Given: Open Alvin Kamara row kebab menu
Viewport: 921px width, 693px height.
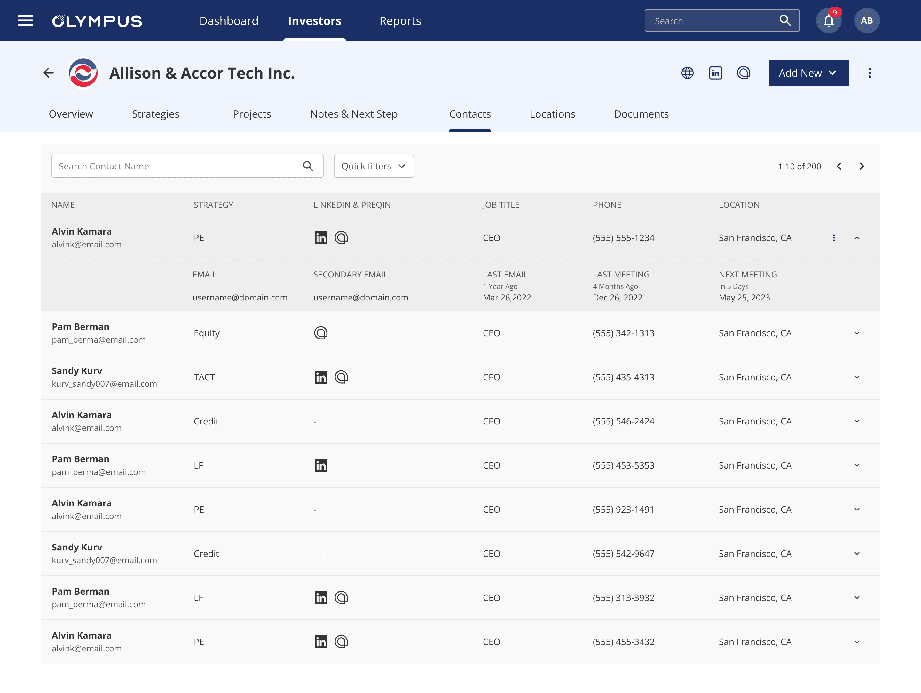Looking at the screenshot, I should click(x=834, y=238).
